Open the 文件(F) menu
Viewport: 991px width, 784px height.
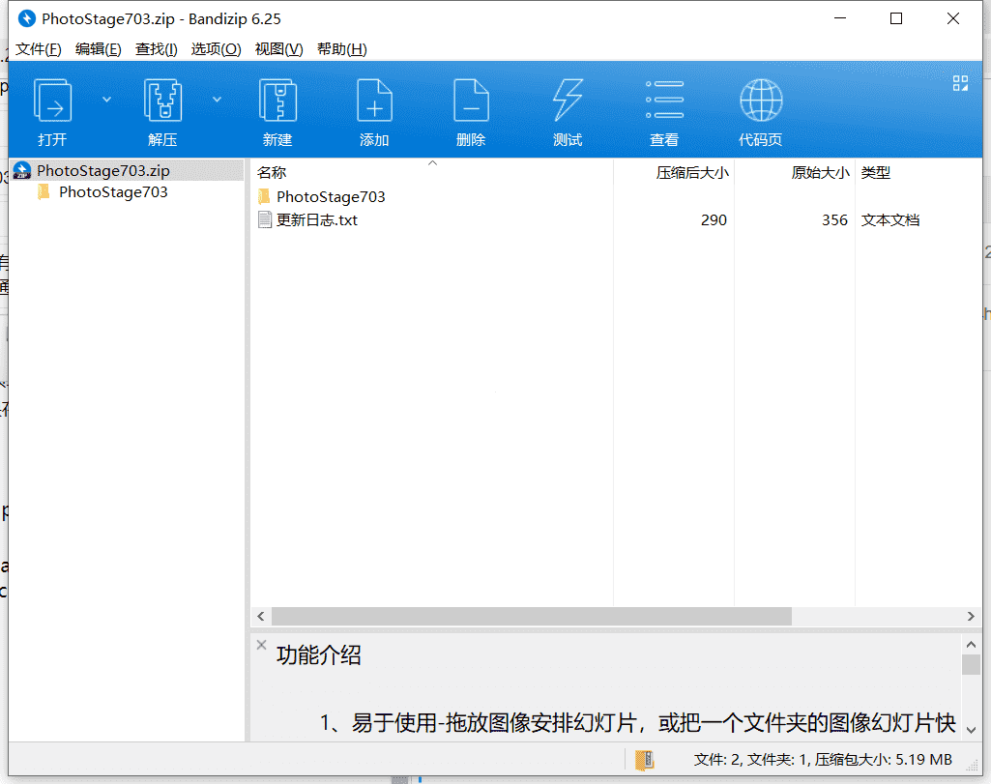point(39,49)
